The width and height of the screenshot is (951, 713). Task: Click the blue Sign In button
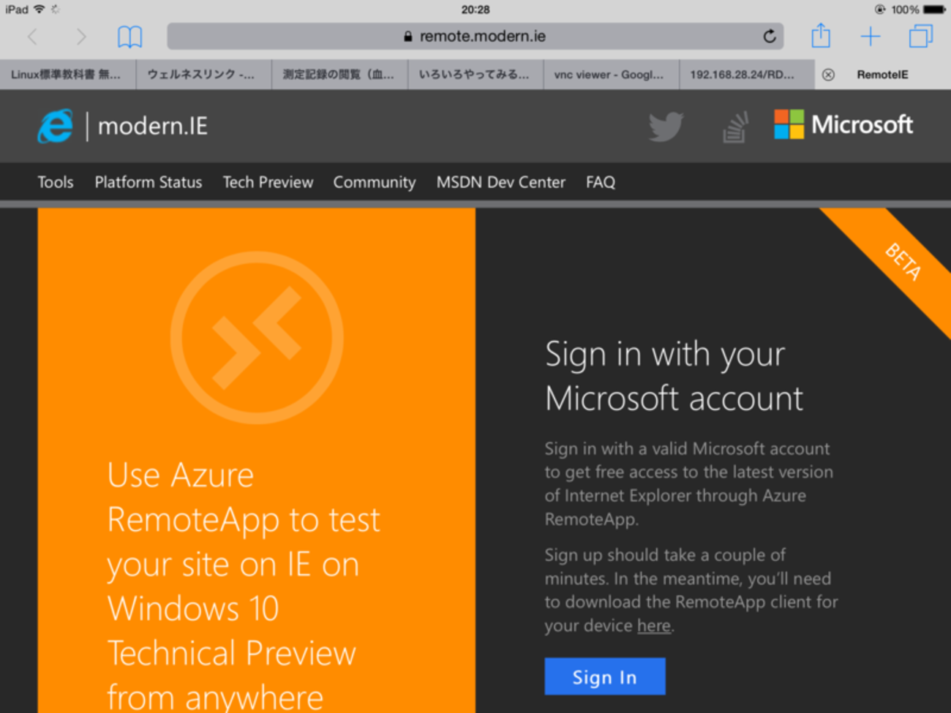point(604,677)
